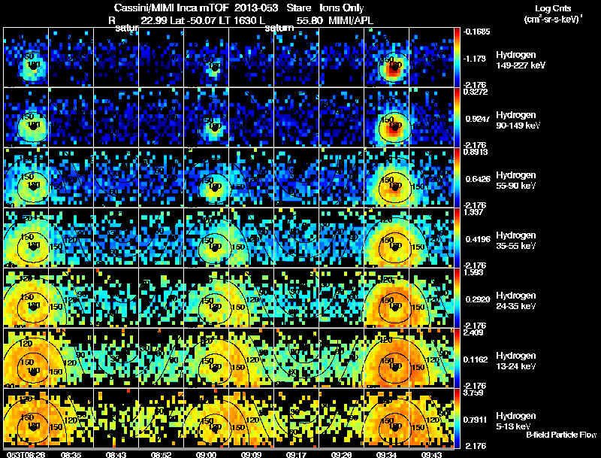Click the '3.759' colorbar value
This screenshot has height=458, width=601.
(x=473, y=393)
